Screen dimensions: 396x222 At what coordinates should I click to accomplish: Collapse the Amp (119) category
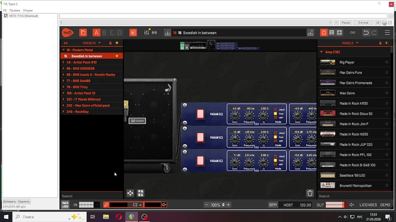pos(321,52)
